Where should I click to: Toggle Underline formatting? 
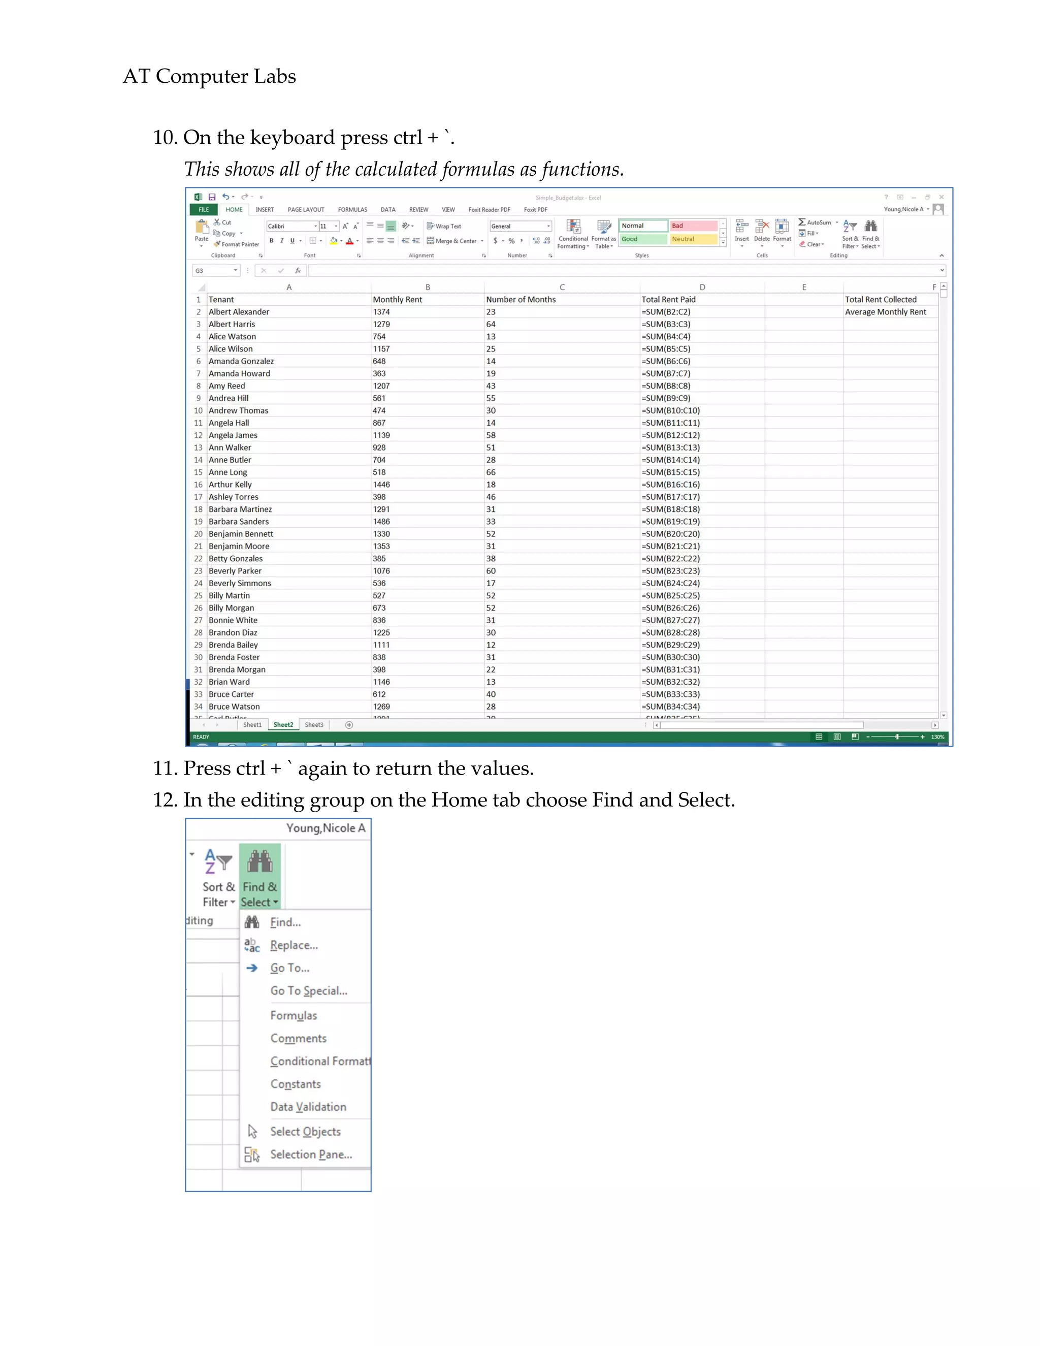coord(292,241)
